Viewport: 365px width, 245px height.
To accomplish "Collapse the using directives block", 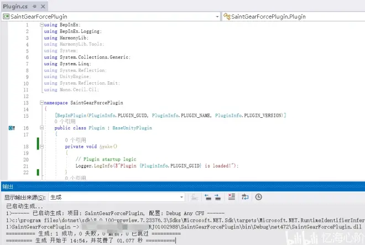I will point(41,25).
